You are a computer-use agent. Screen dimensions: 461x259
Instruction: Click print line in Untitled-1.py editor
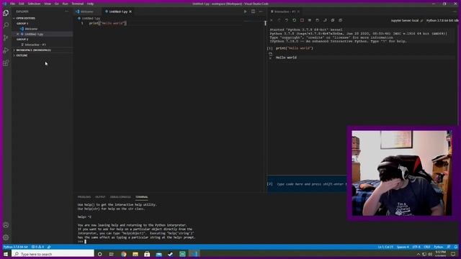coord(107,23)
